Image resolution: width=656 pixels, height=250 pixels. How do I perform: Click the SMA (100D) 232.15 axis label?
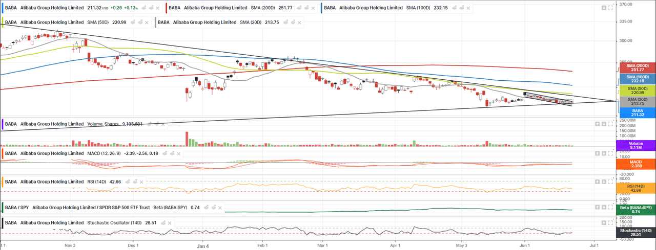tap(638, 79)
